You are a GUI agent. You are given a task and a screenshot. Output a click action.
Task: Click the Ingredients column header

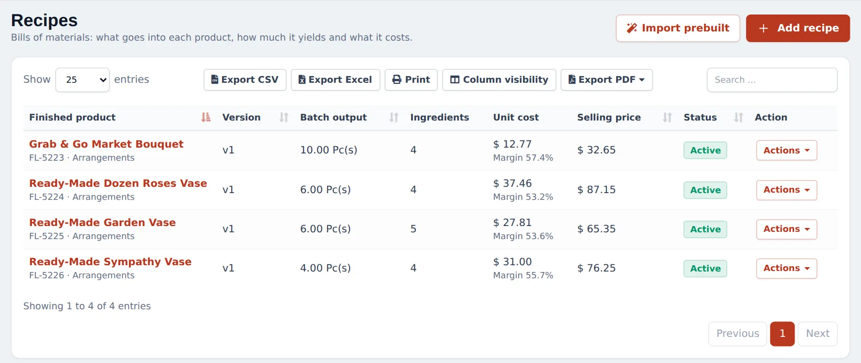click(439, 117)
